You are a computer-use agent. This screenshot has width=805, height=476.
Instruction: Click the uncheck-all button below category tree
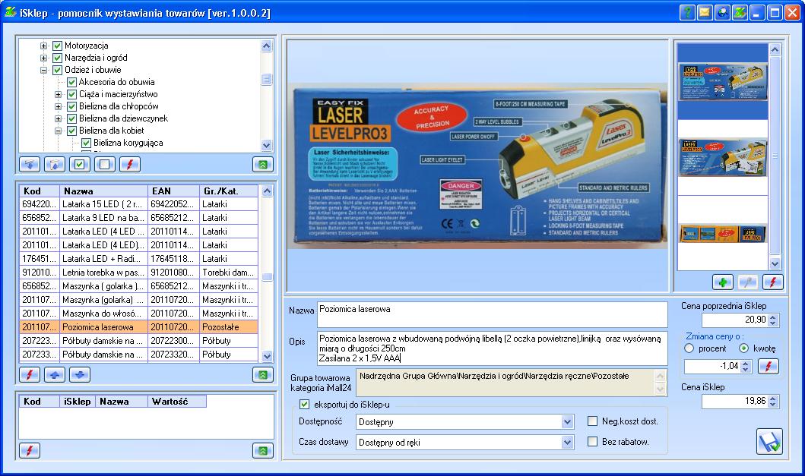tap(105, 164)
